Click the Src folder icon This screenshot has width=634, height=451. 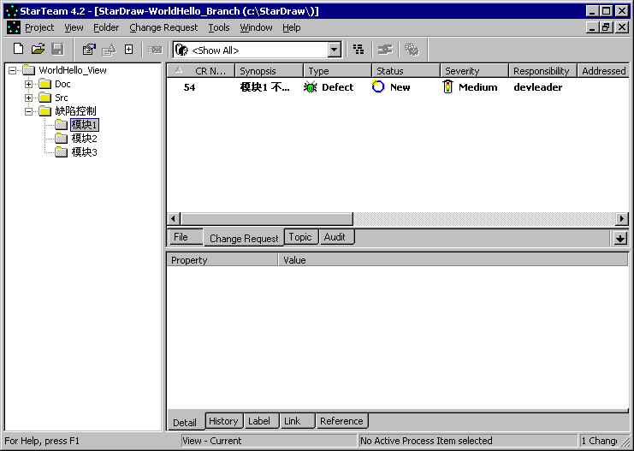44,98
